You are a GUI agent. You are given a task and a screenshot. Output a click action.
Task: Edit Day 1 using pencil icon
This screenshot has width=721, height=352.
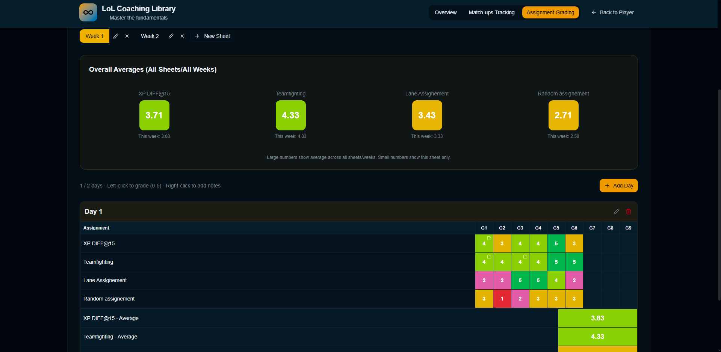(x=617, y=212)
